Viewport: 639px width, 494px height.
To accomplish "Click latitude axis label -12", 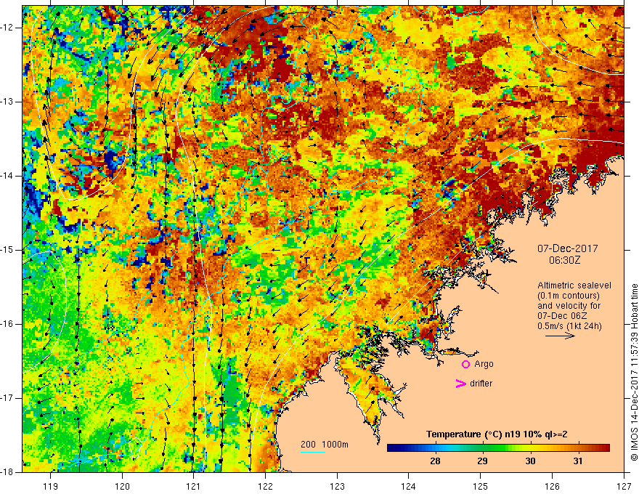I will click(8, 28).
